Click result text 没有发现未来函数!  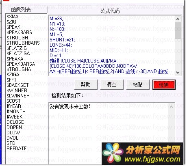tap(70, 106)
